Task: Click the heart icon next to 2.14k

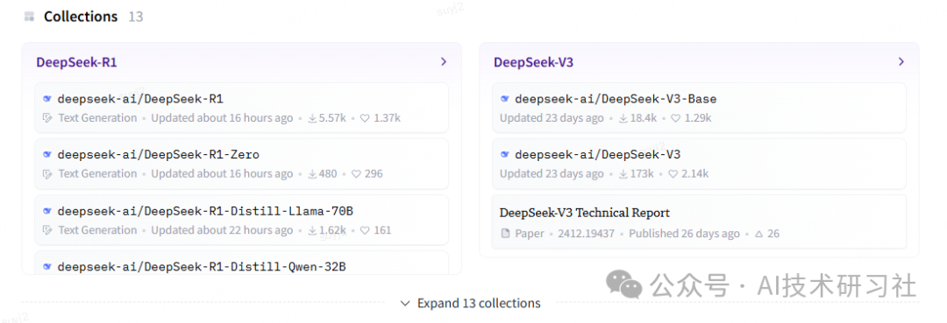Action: (x=673, y=174)
